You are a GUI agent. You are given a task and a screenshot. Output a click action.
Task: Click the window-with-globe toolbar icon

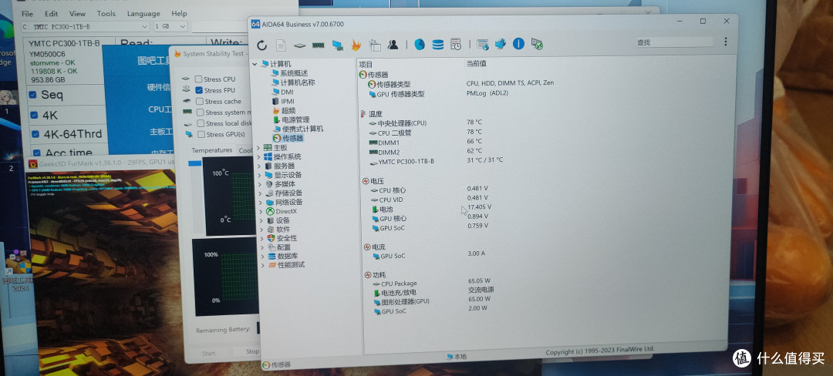point(482,45)
